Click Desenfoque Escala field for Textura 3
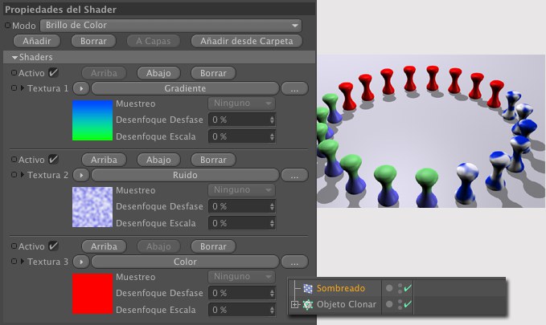The width and height of the screenshot is (546, 325). click(x=242, y=310)
